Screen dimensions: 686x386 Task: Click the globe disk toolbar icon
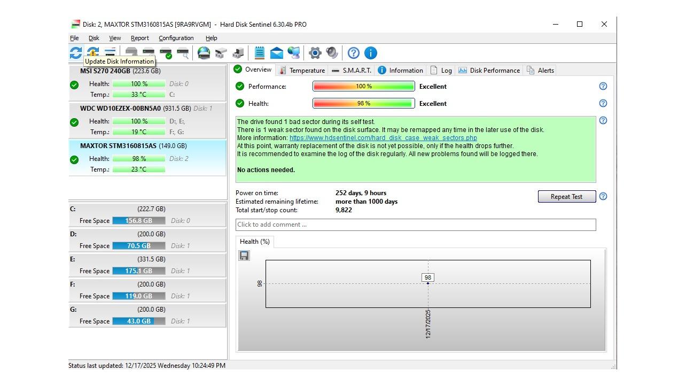pos(204,53)
